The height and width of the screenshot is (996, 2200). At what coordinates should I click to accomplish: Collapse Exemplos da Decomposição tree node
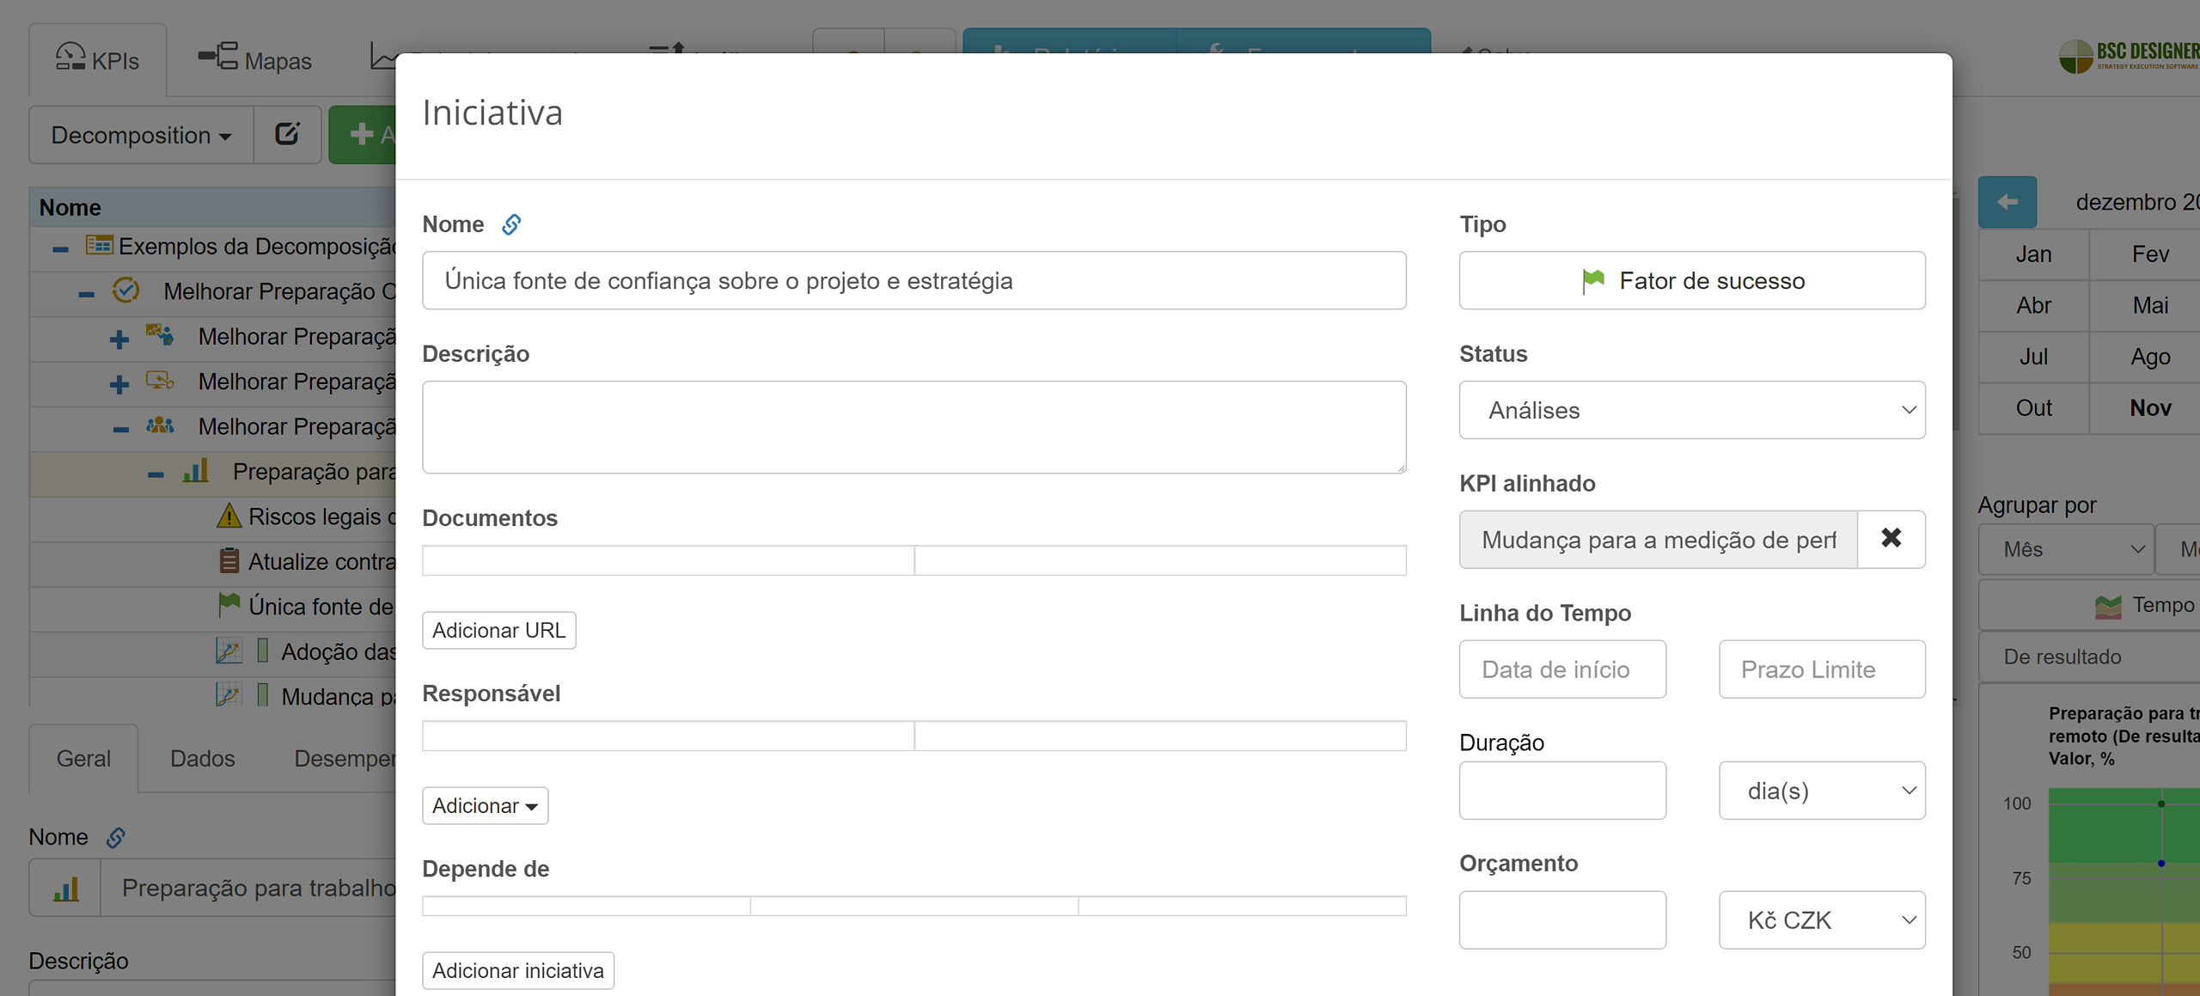tap(60, 247)
